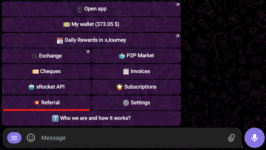Open Daily Rewards in xJourney
Image resolution: width=266 pixels, height=150 pixels.
(91, 40)
